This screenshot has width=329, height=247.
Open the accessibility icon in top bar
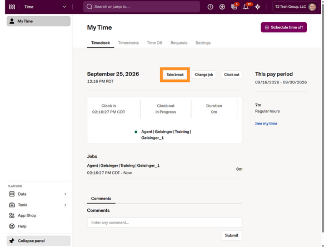[x=222, y=7]
